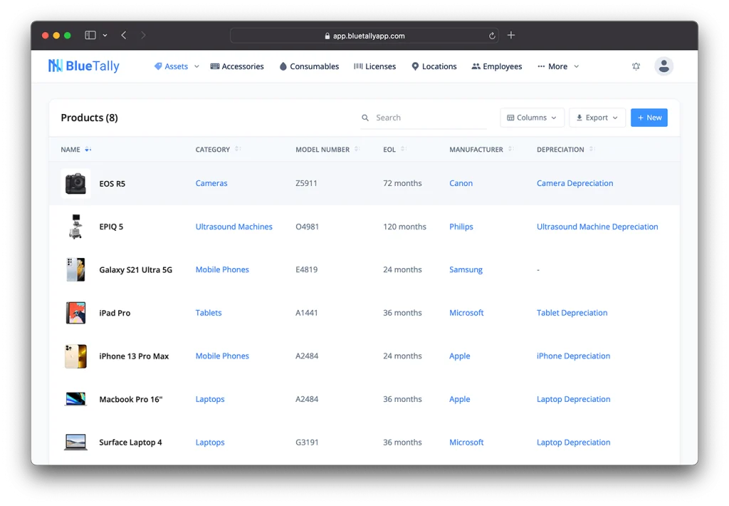Expand the Assets menu chevron

click(196, 66)
